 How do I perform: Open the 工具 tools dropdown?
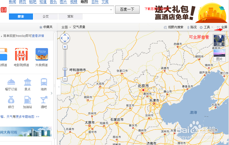tap(206, 27)
